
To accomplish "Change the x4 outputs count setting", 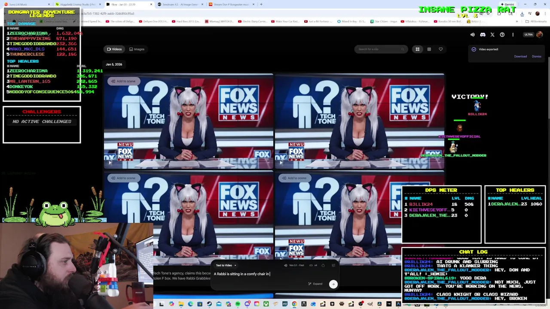I will click(x=313, y=265).
